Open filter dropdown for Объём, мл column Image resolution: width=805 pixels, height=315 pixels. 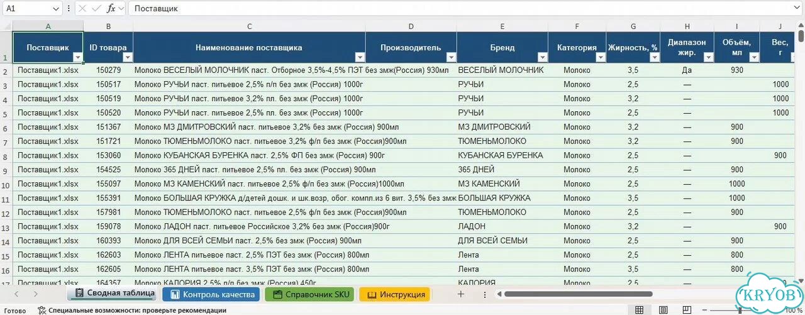pyautogui.click(x=753, y=57)
